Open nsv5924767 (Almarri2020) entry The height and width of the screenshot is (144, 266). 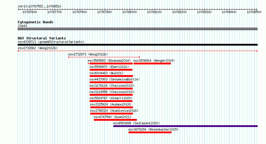[x=111, y=98]
